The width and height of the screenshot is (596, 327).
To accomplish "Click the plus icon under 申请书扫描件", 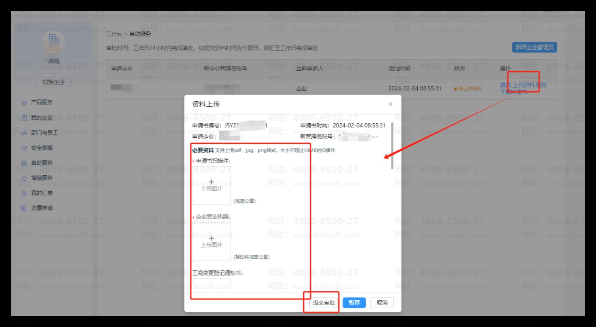I will pyautogui.click(x=211, y=182).
